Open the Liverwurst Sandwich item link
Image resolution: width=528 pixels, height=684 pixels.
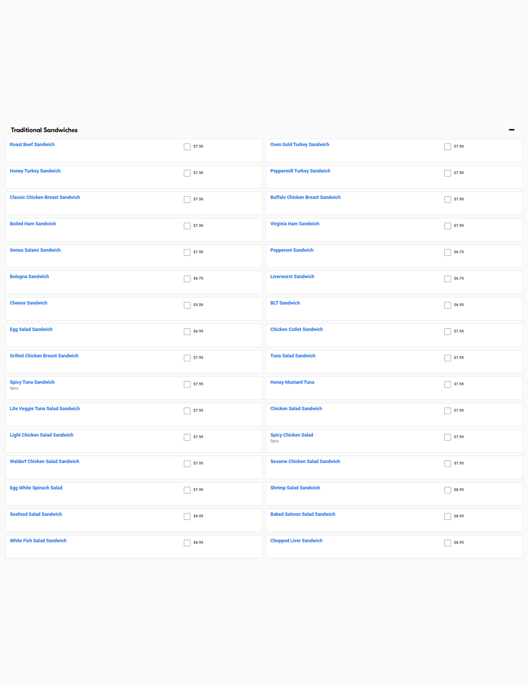point(292,277)
